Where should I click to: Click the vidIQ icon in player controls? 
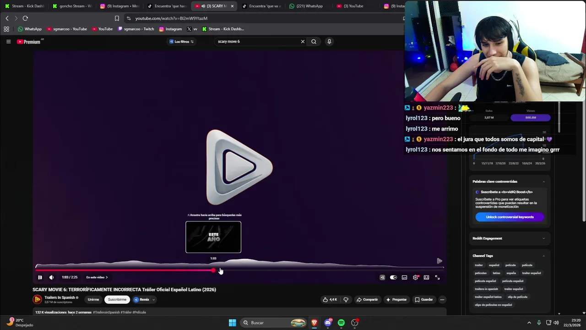pyautogui.click(x=382, y=277)
